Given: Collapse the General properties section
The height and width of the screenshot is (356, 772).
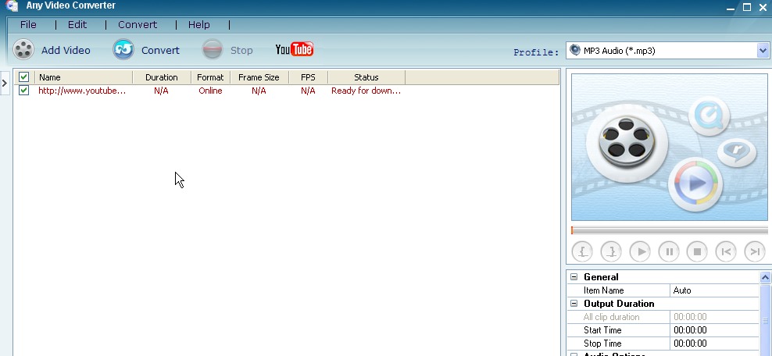Looking at the screenshot, I should coord(574,277).
